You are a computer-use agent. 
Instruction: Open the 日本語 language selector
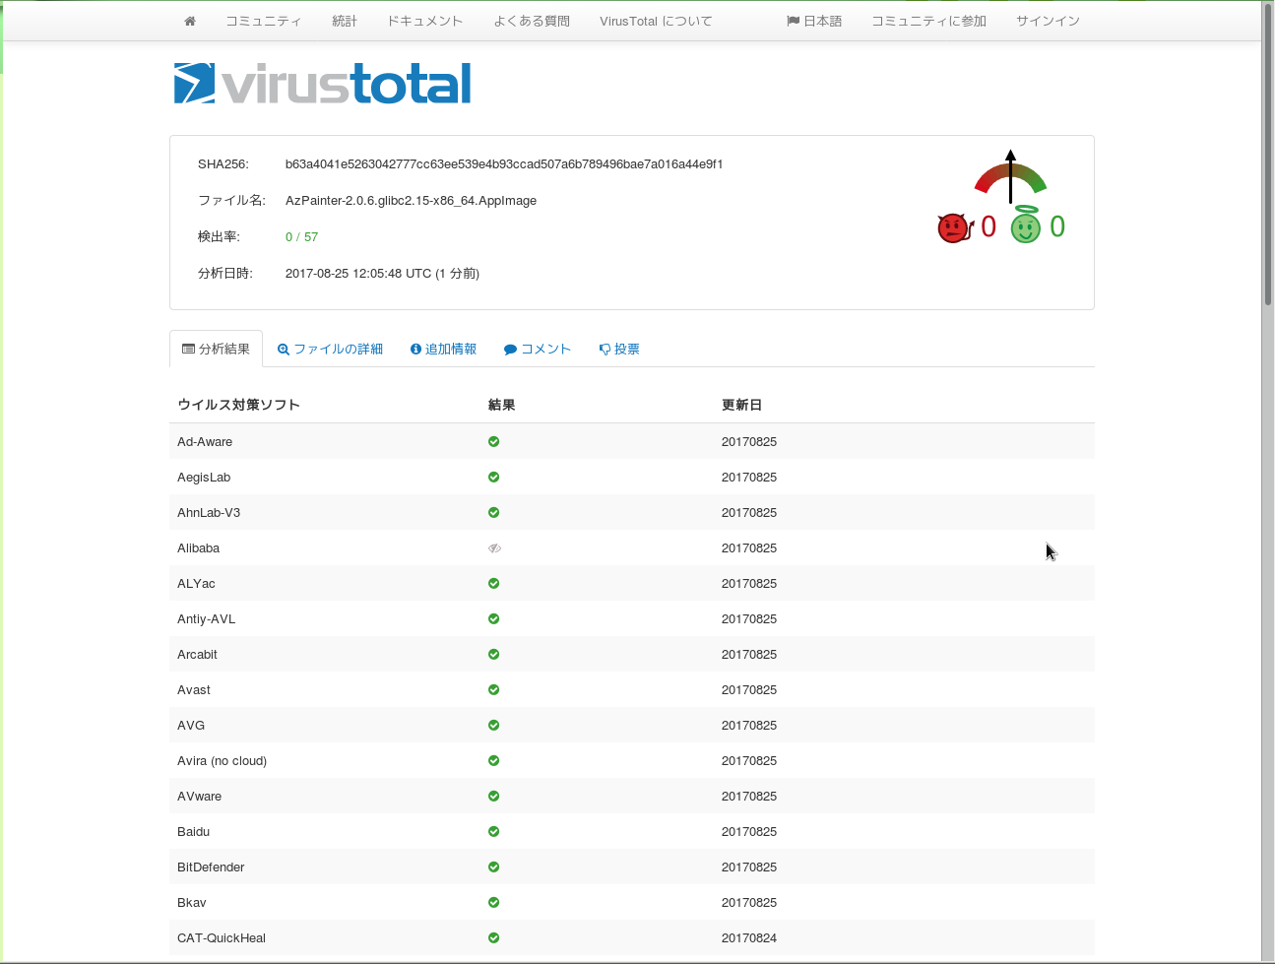pos(814,21)
